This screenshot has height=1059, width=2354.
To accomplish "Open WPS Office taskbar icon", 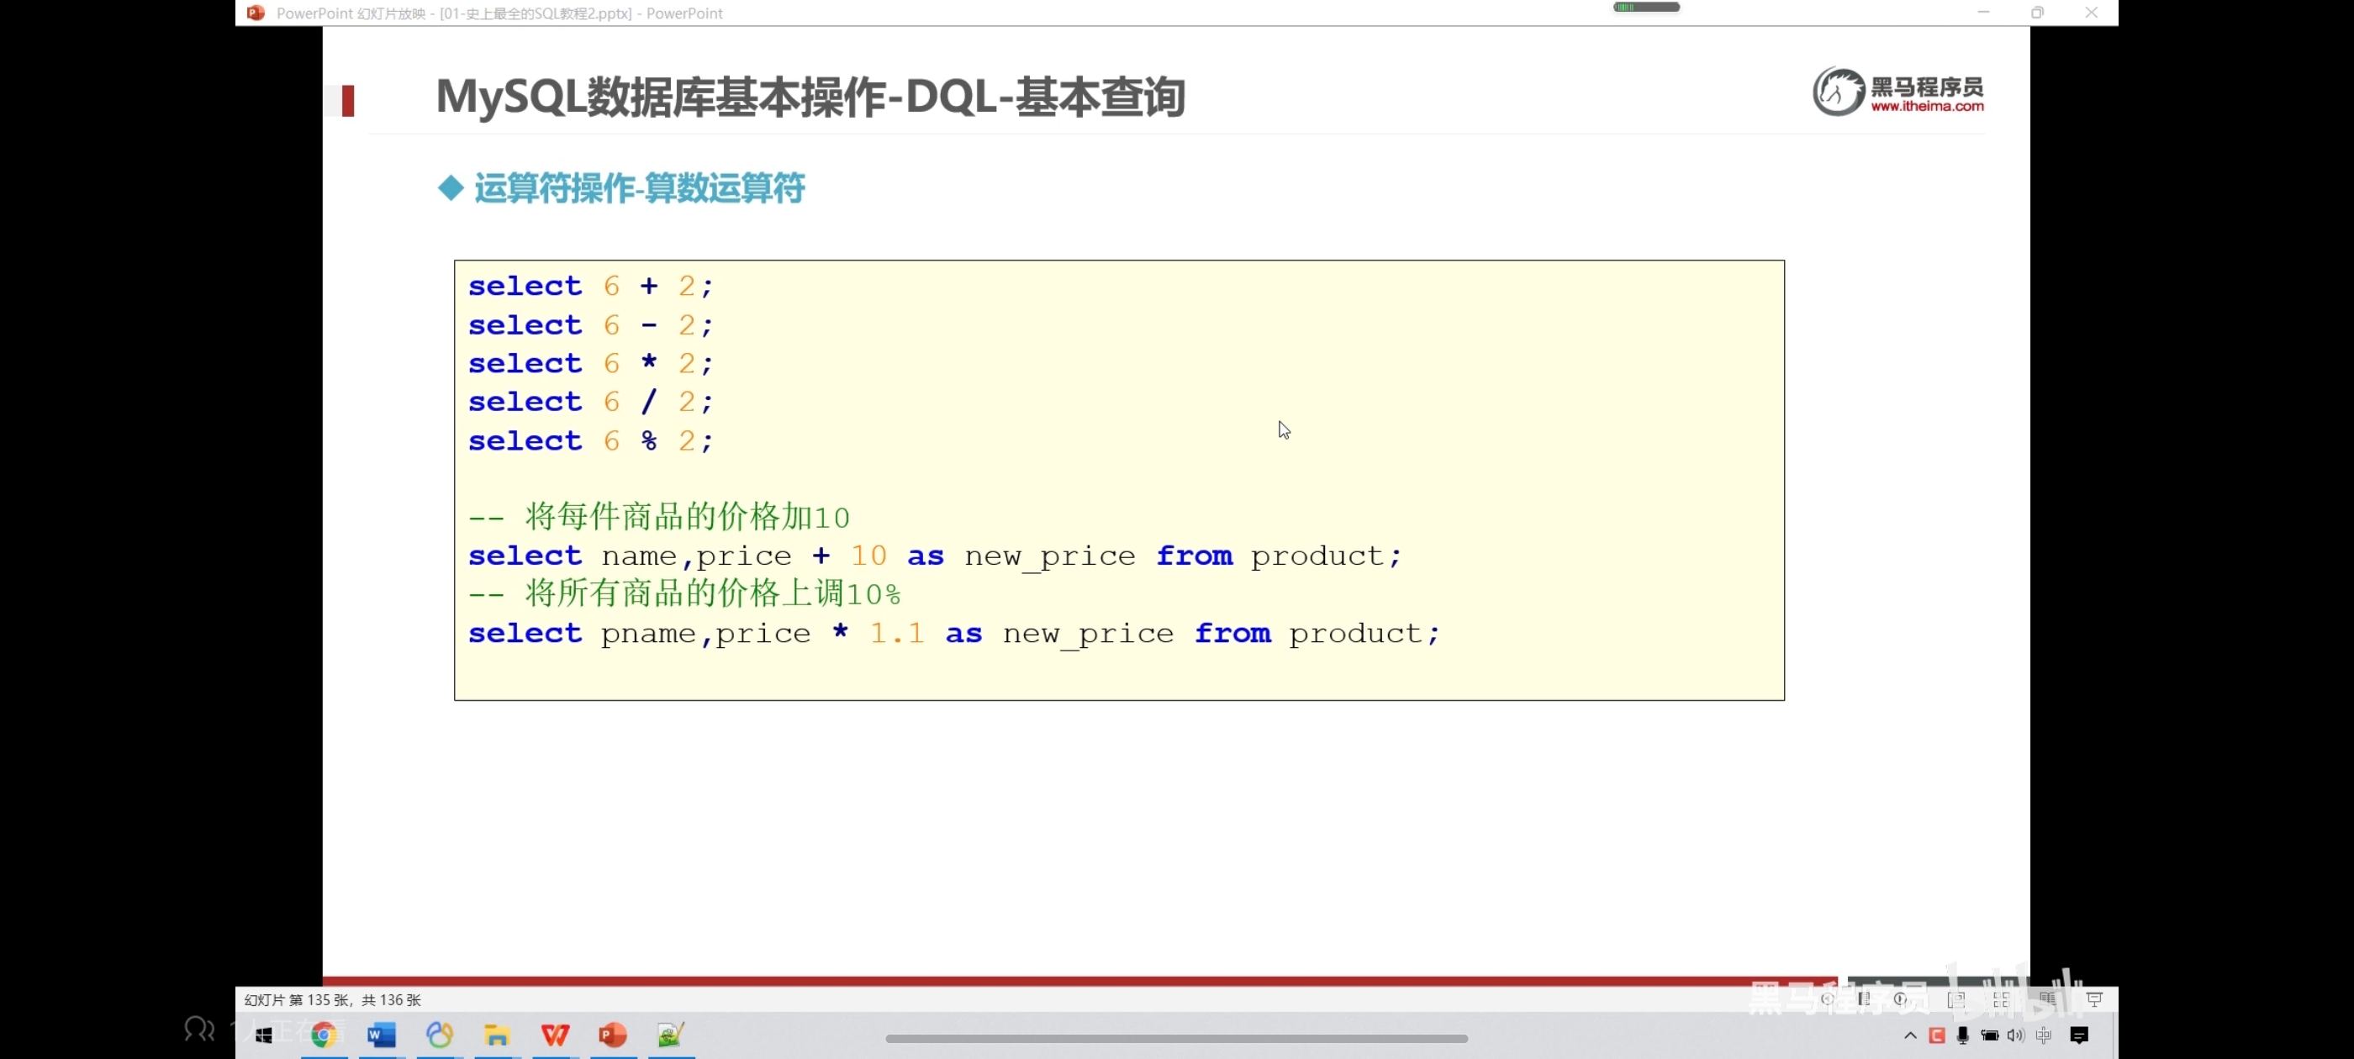I will 555,1035.
